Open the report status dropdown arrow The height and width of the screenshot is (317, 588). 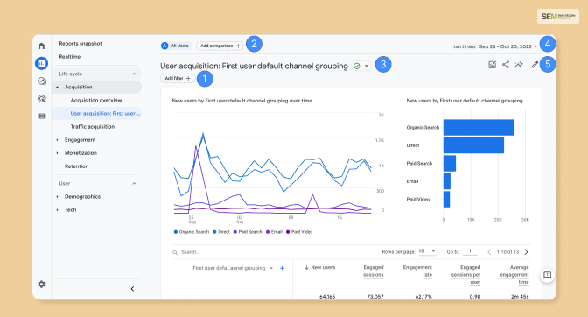click(x=367, y=66)
